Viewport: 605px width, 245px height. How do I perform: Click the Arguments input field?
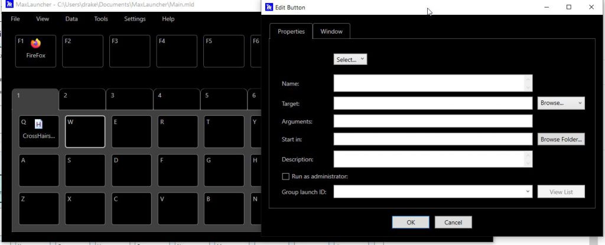click(x=432, y=121)
